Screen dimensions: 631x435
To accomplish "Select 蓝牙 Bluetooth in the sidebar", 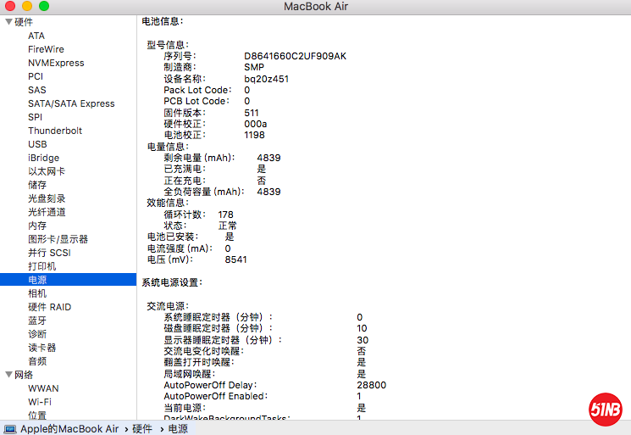I will click(x=37, y=321).
